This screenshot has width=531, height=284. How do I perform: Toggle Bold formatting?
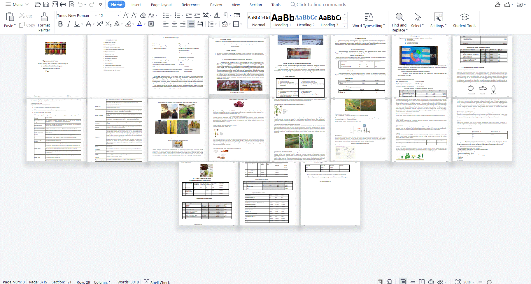(60, 24)
